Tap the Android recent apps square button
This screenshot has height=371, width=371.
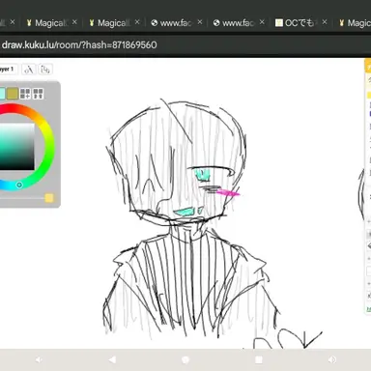pos(259,359)
